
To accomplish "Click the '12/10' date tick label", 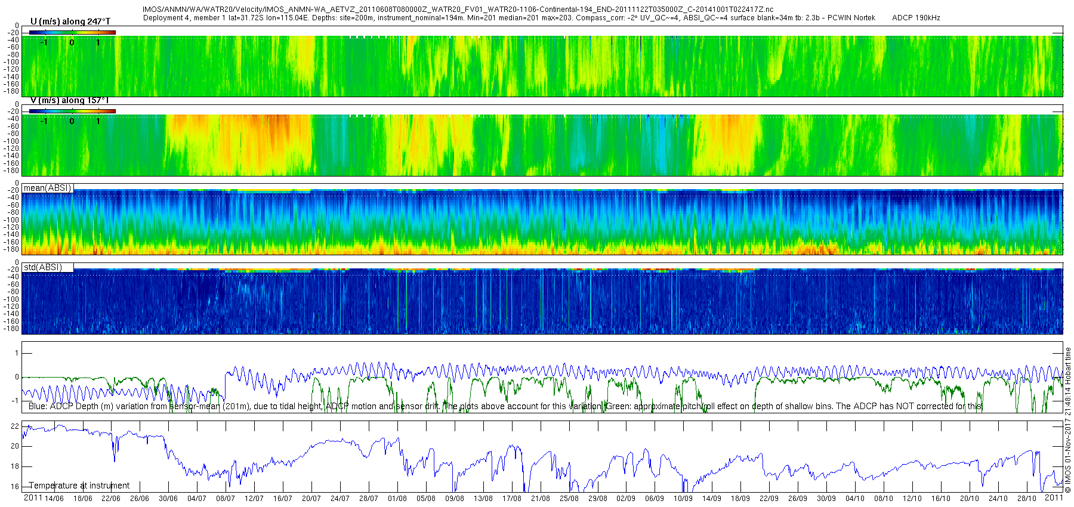I will (x=912, y=499).
